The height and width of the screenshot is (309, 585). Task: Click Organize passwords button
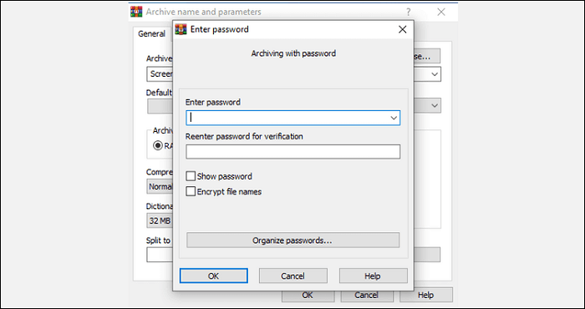point(292,241)
